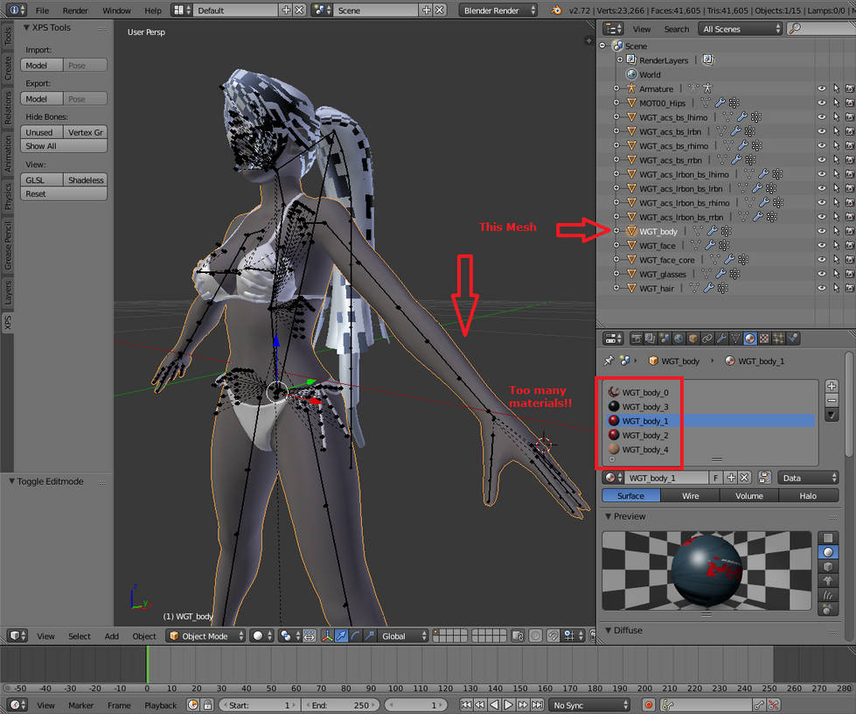This screenshot has width=856, height=714.
Task: Click the material nodes toggle icon
Action: click(x=764, y=478)
